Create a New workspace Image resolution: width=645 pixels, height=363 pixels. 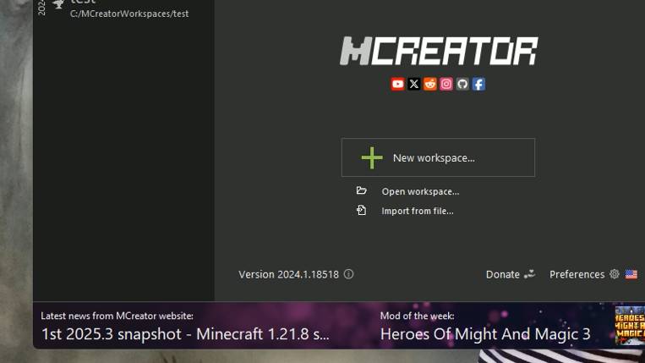[x=438, y=157]
